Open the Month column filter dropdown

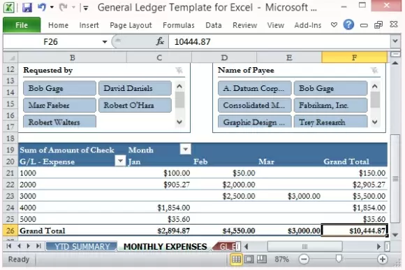point(185,149)
